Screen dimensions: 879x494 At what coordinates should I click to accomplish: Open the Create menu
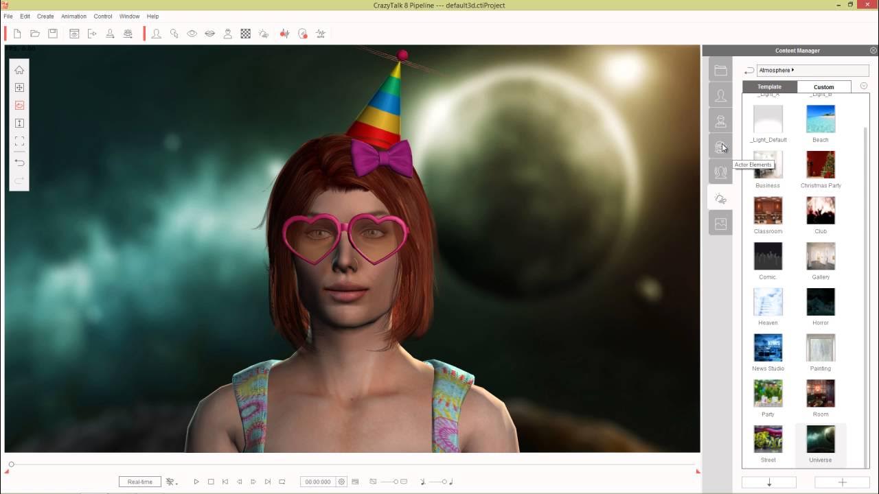point(45,16)
